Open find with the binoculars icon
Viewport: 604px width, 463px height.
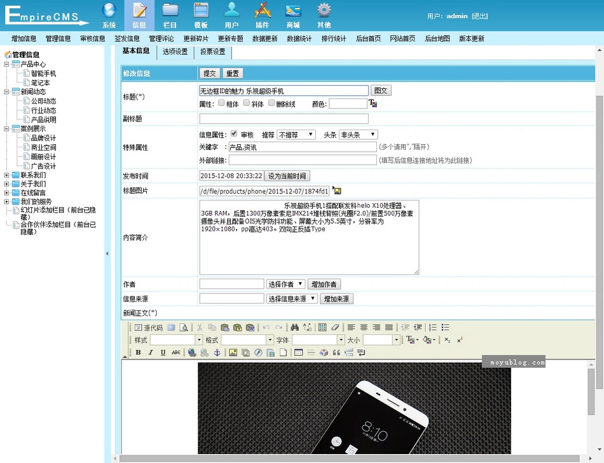point(294,328)
